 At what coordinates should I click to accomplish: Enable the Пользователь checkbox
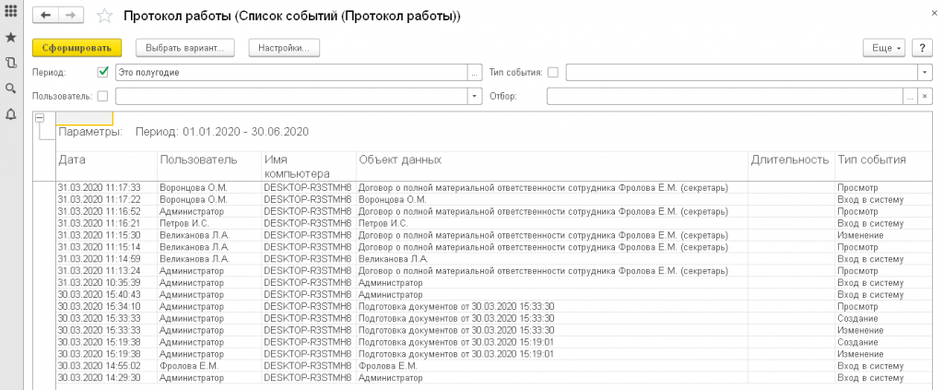102,95
